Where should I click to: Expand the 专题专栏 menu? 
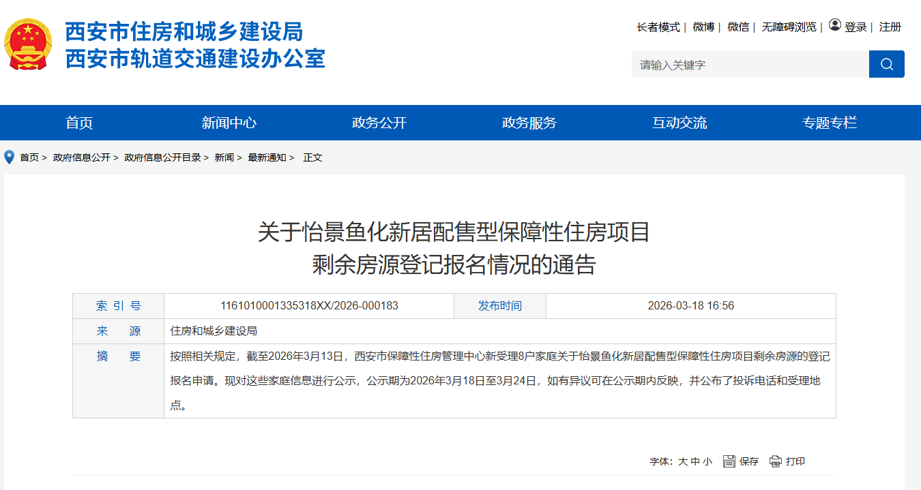click(x=830, y=123)
